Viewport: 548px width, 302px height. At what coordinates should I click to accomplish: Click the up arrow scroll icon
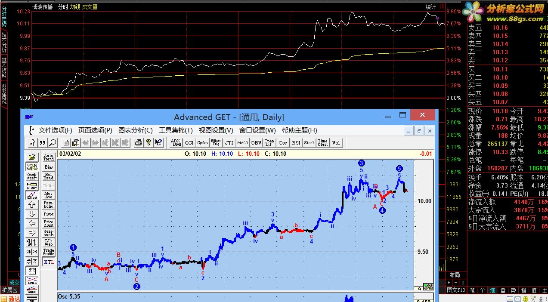coord(32,205)
